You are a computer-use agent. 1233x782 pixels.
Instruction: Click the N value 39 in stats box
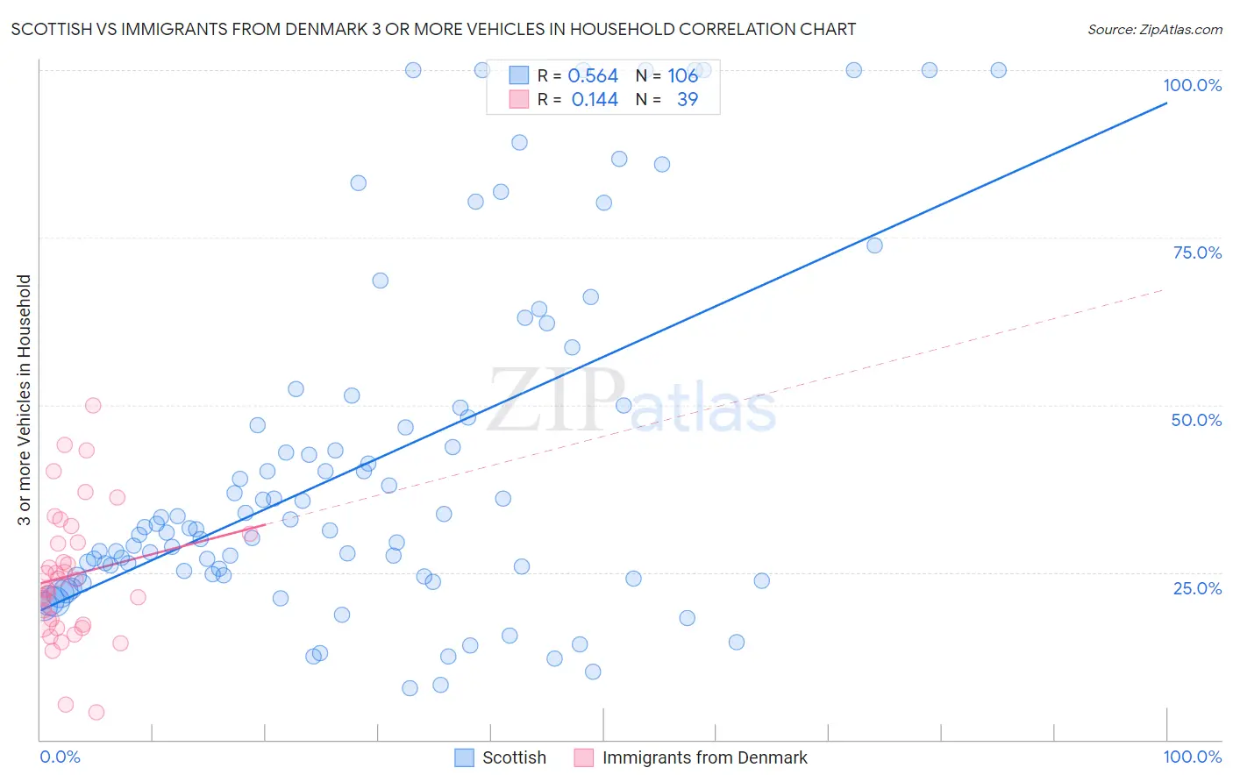click(688, 99)
